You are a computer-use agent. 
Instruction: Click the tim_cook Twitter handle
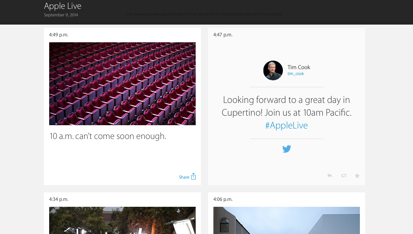296,74
